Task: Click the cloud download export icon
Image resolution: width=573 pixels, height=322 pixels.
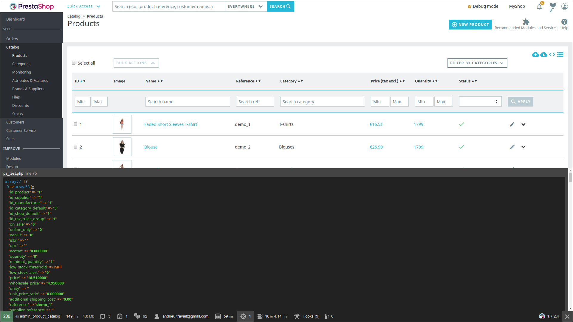Action: coord(543,54)
